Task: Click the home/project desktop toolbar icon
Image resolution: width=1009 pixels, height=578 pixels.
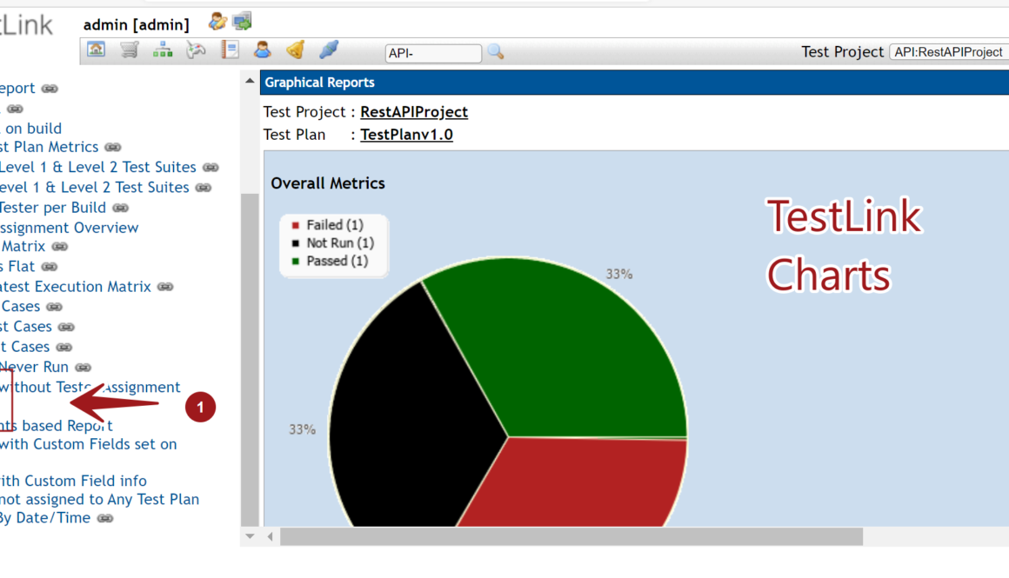Action: (97, 50)
